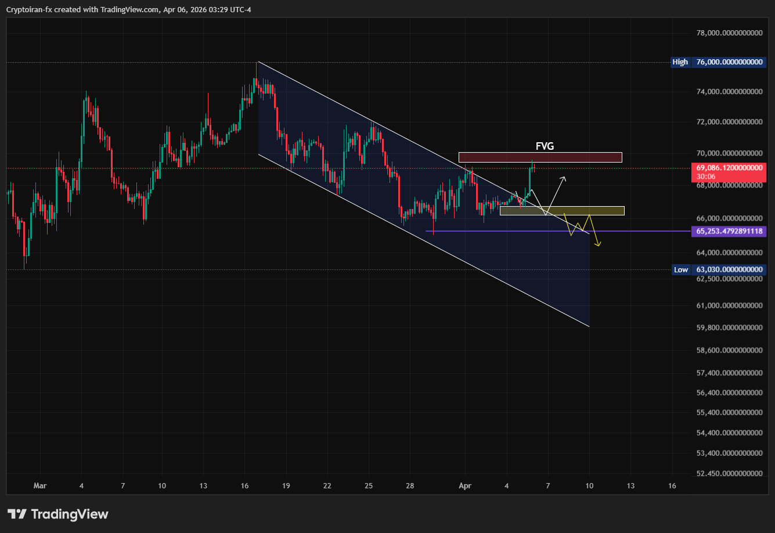Click the Low label tag
The image size is (775, 533).
pyautogui.click(x=680, y=269)
